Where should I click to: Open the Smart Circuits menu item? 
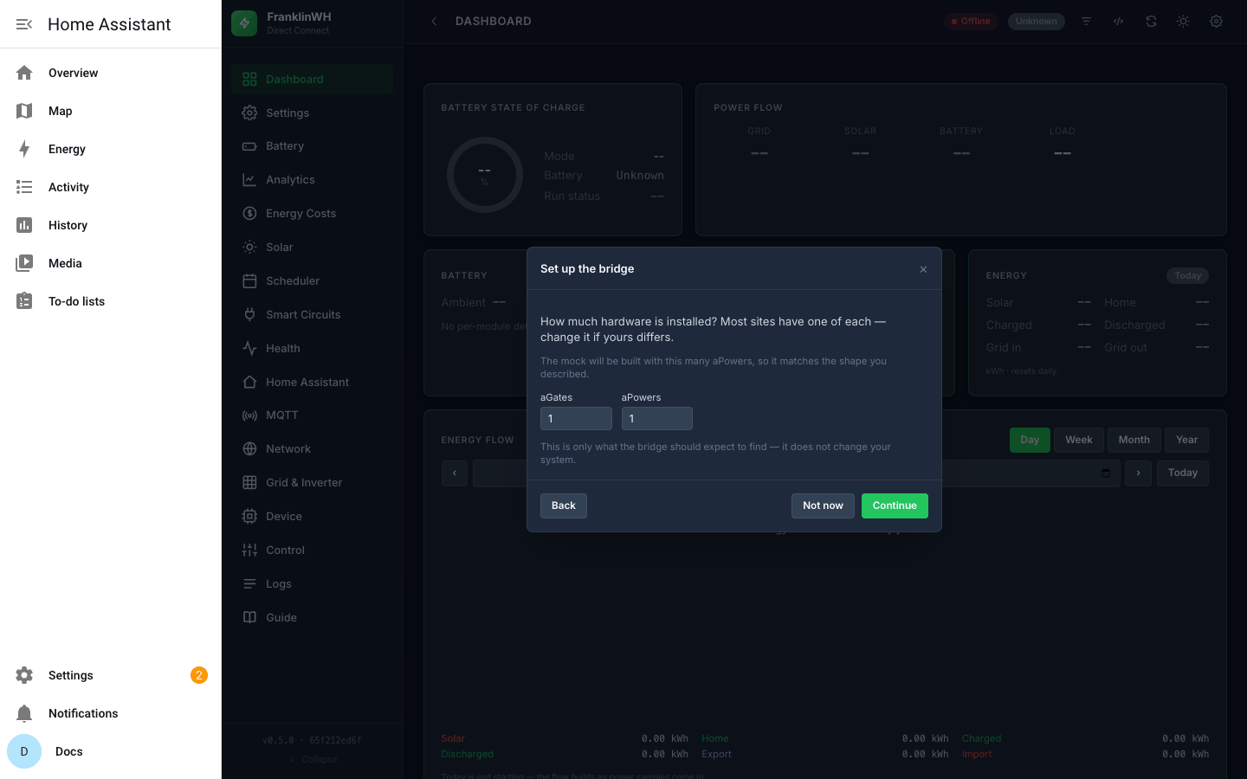(x=312, y=315)
